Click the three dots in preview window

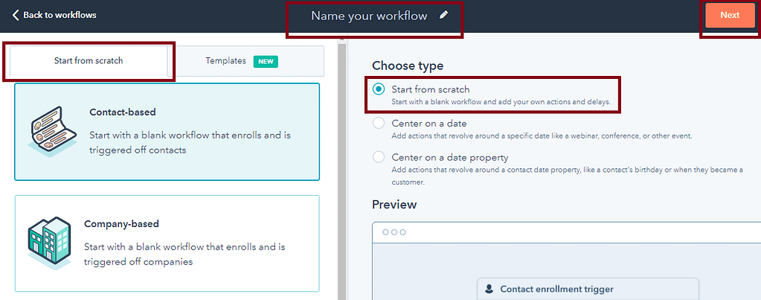point(394,232)
